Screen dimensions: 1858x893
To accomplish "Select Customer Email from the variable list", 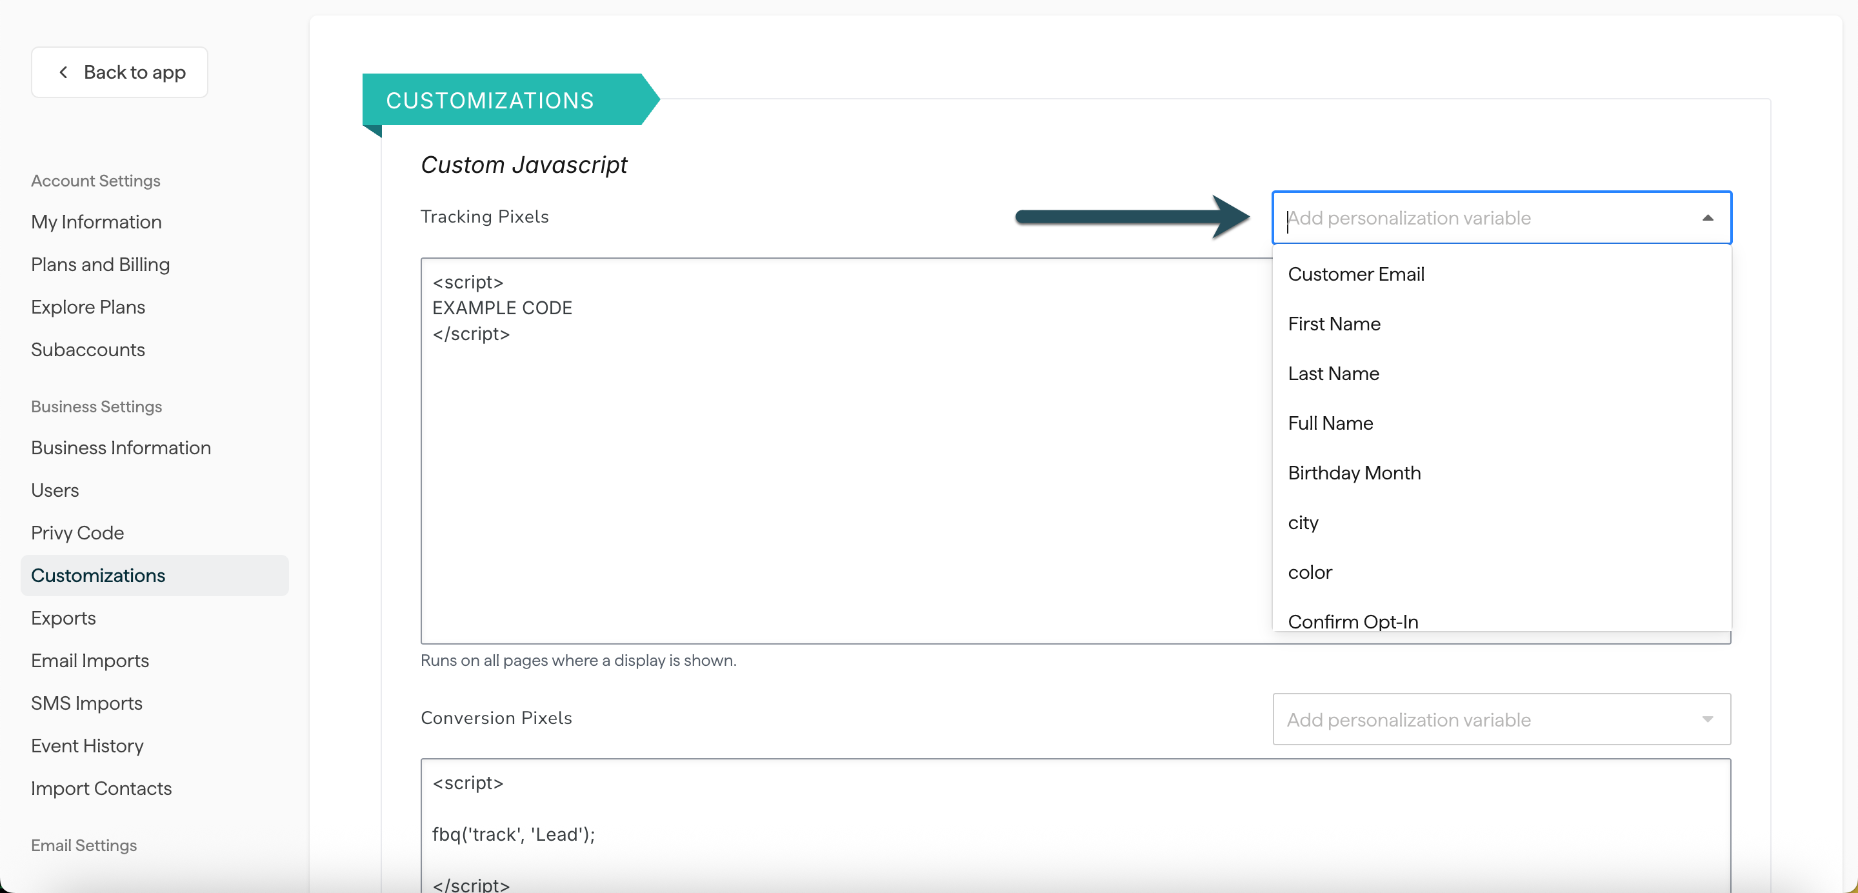I will click(1356, 274).
